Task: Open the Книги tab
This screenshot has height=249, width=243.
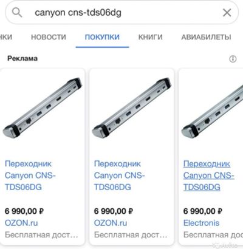Action: [151, 37]
